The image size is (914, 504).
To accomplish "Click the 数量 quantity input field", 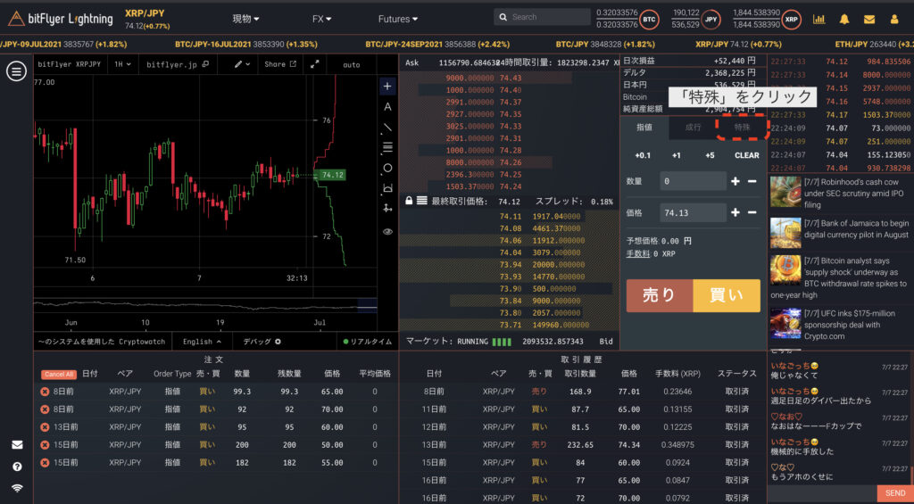I will [x=693, y=181].
